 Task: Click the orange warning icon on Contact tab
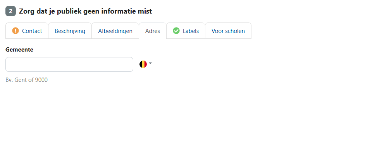click(x=15, y=31)
